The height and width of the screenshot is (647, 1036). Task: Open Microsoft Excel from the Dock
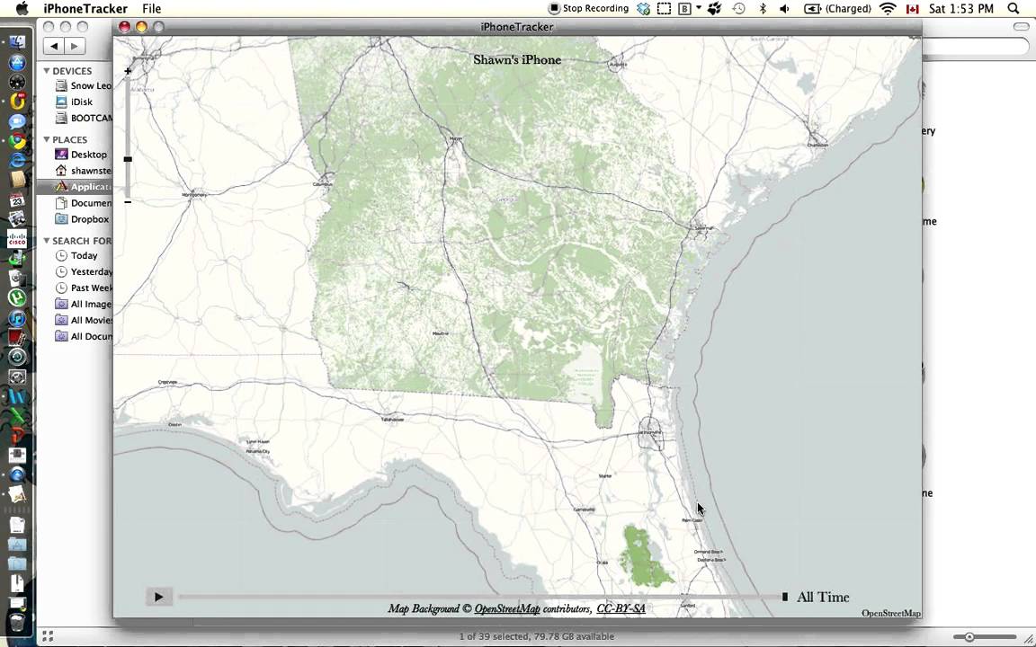point(17,417)
